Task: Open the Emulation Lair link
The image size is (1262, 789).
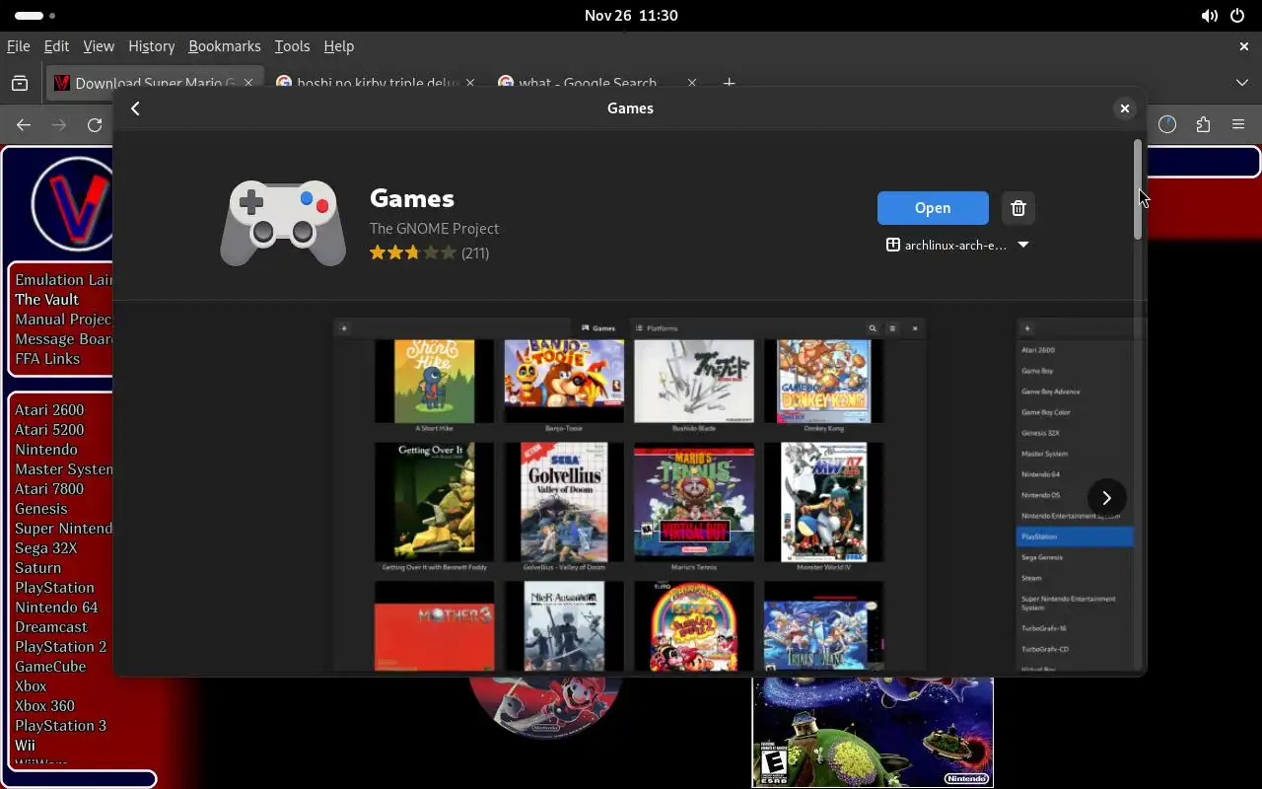Action: click(64, 280)
